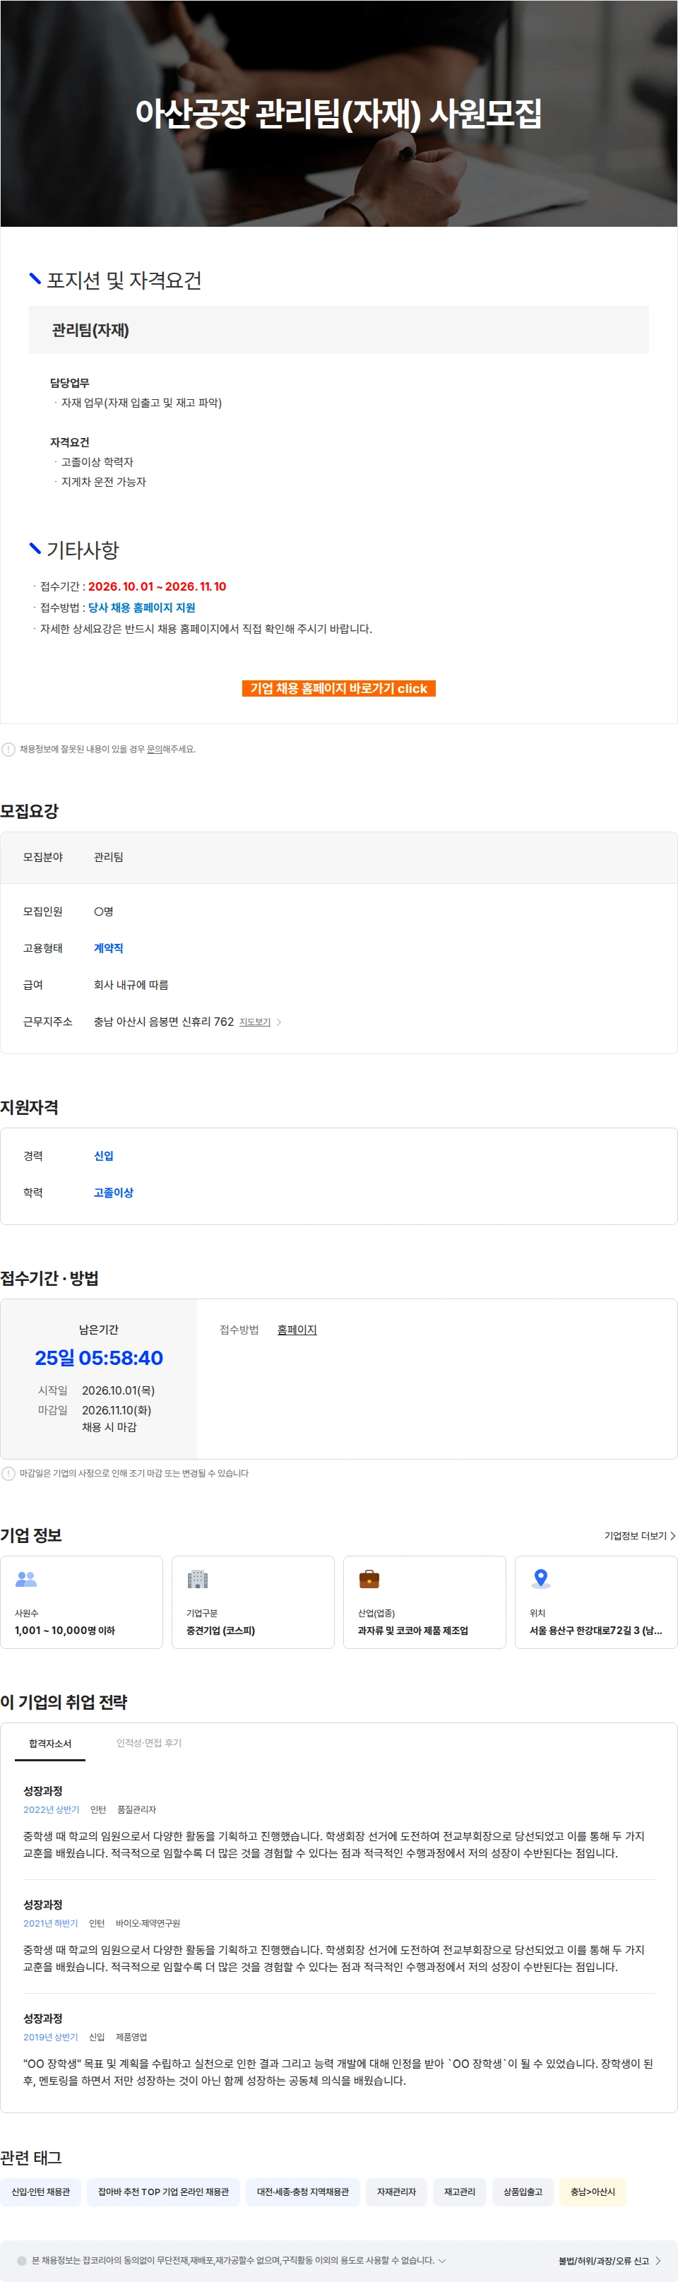Click the 당사 채용 홈페이지 지원 text
The image size is (678, 2282).
coord(142,608)
